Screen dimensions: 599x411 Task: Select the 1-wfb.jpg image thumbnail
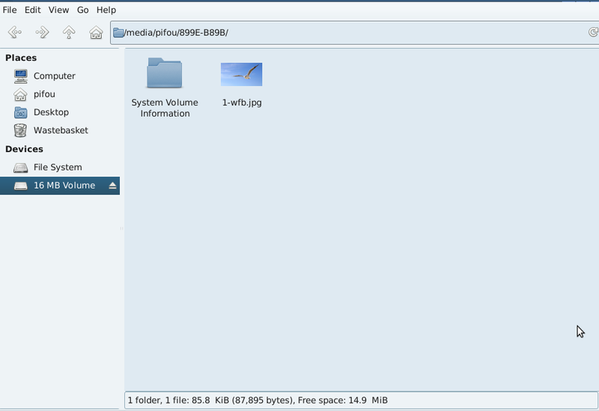click(x=241, y=75)
